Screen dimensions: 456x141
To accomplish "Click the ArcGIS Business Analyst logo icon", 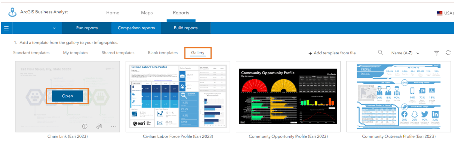I will tap(13, 12).
